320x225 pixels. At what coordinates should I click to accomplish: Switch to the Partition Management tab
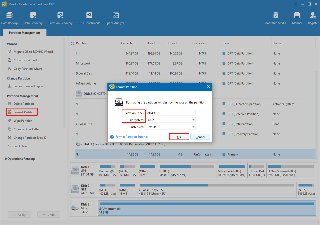(x=24, y=32)
